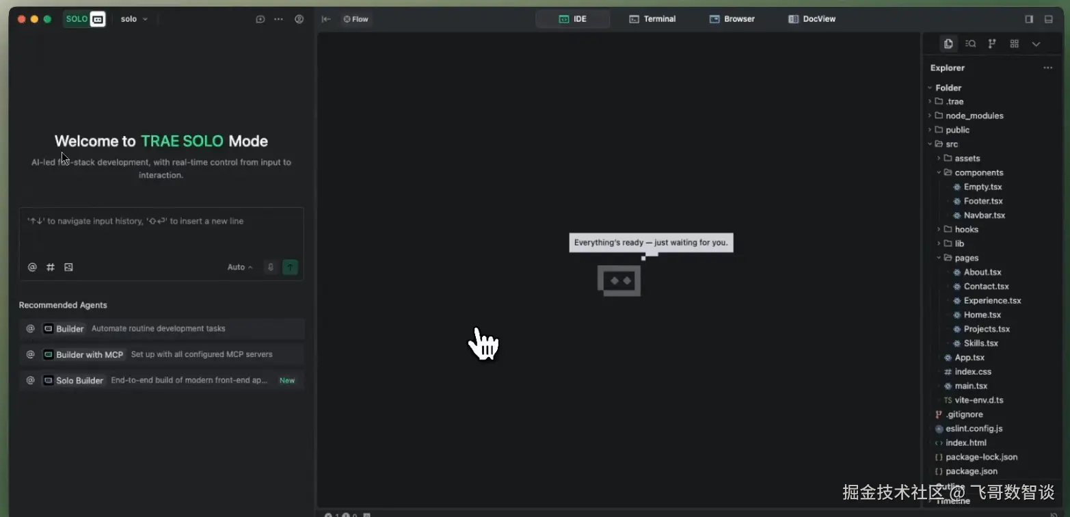The image size is (1070, 517).
Task: Toggle the SOLO mode switch
Action: click(x=85, y=19)
